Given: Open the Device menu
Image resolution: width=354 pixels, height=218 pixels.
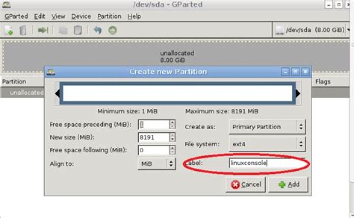Looking at the screenshot, I should (x=81, y=16).
